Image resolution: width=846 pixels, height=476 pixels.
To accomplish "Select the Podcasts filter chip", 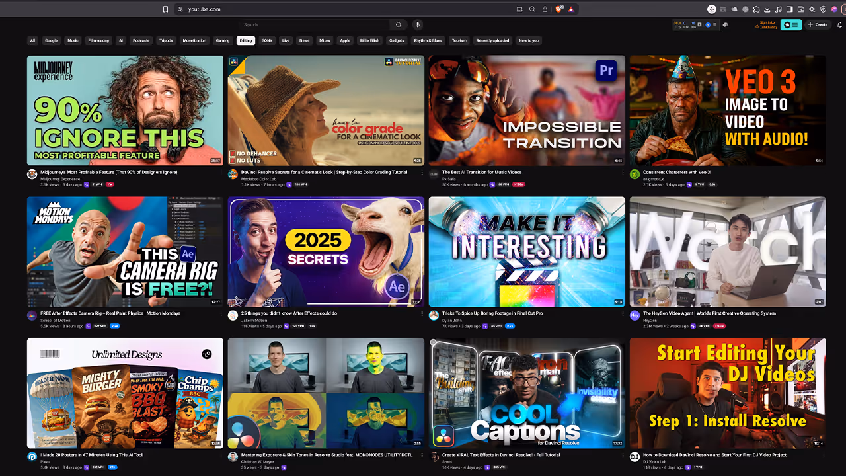I will 141,40.
